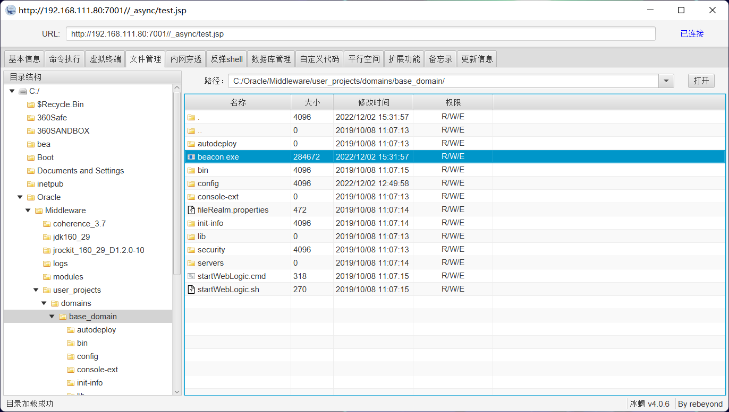Click the 打开 button

701,81
